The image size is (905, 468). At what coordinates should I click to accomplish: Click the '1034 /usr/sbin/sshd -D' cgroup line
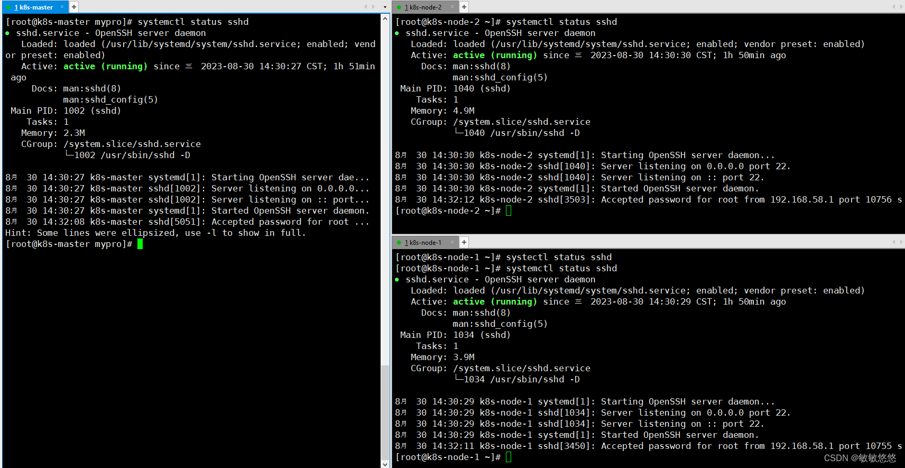[x=517, y=379]
